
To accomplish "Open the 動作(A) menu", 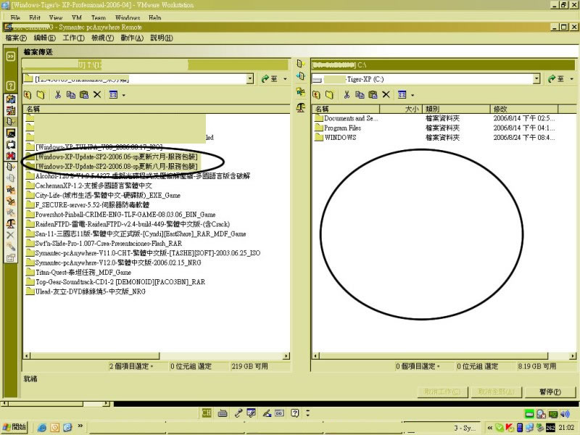I will [132, 38].
